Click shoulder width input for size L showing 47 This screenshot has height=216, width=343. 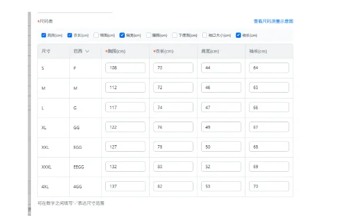(221, 107)
